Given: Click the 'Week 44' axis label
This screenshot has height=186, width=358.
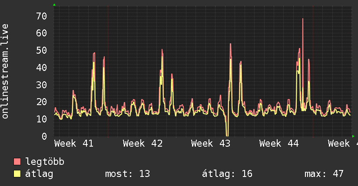Looking at the screenshot, I should (279, 144).
